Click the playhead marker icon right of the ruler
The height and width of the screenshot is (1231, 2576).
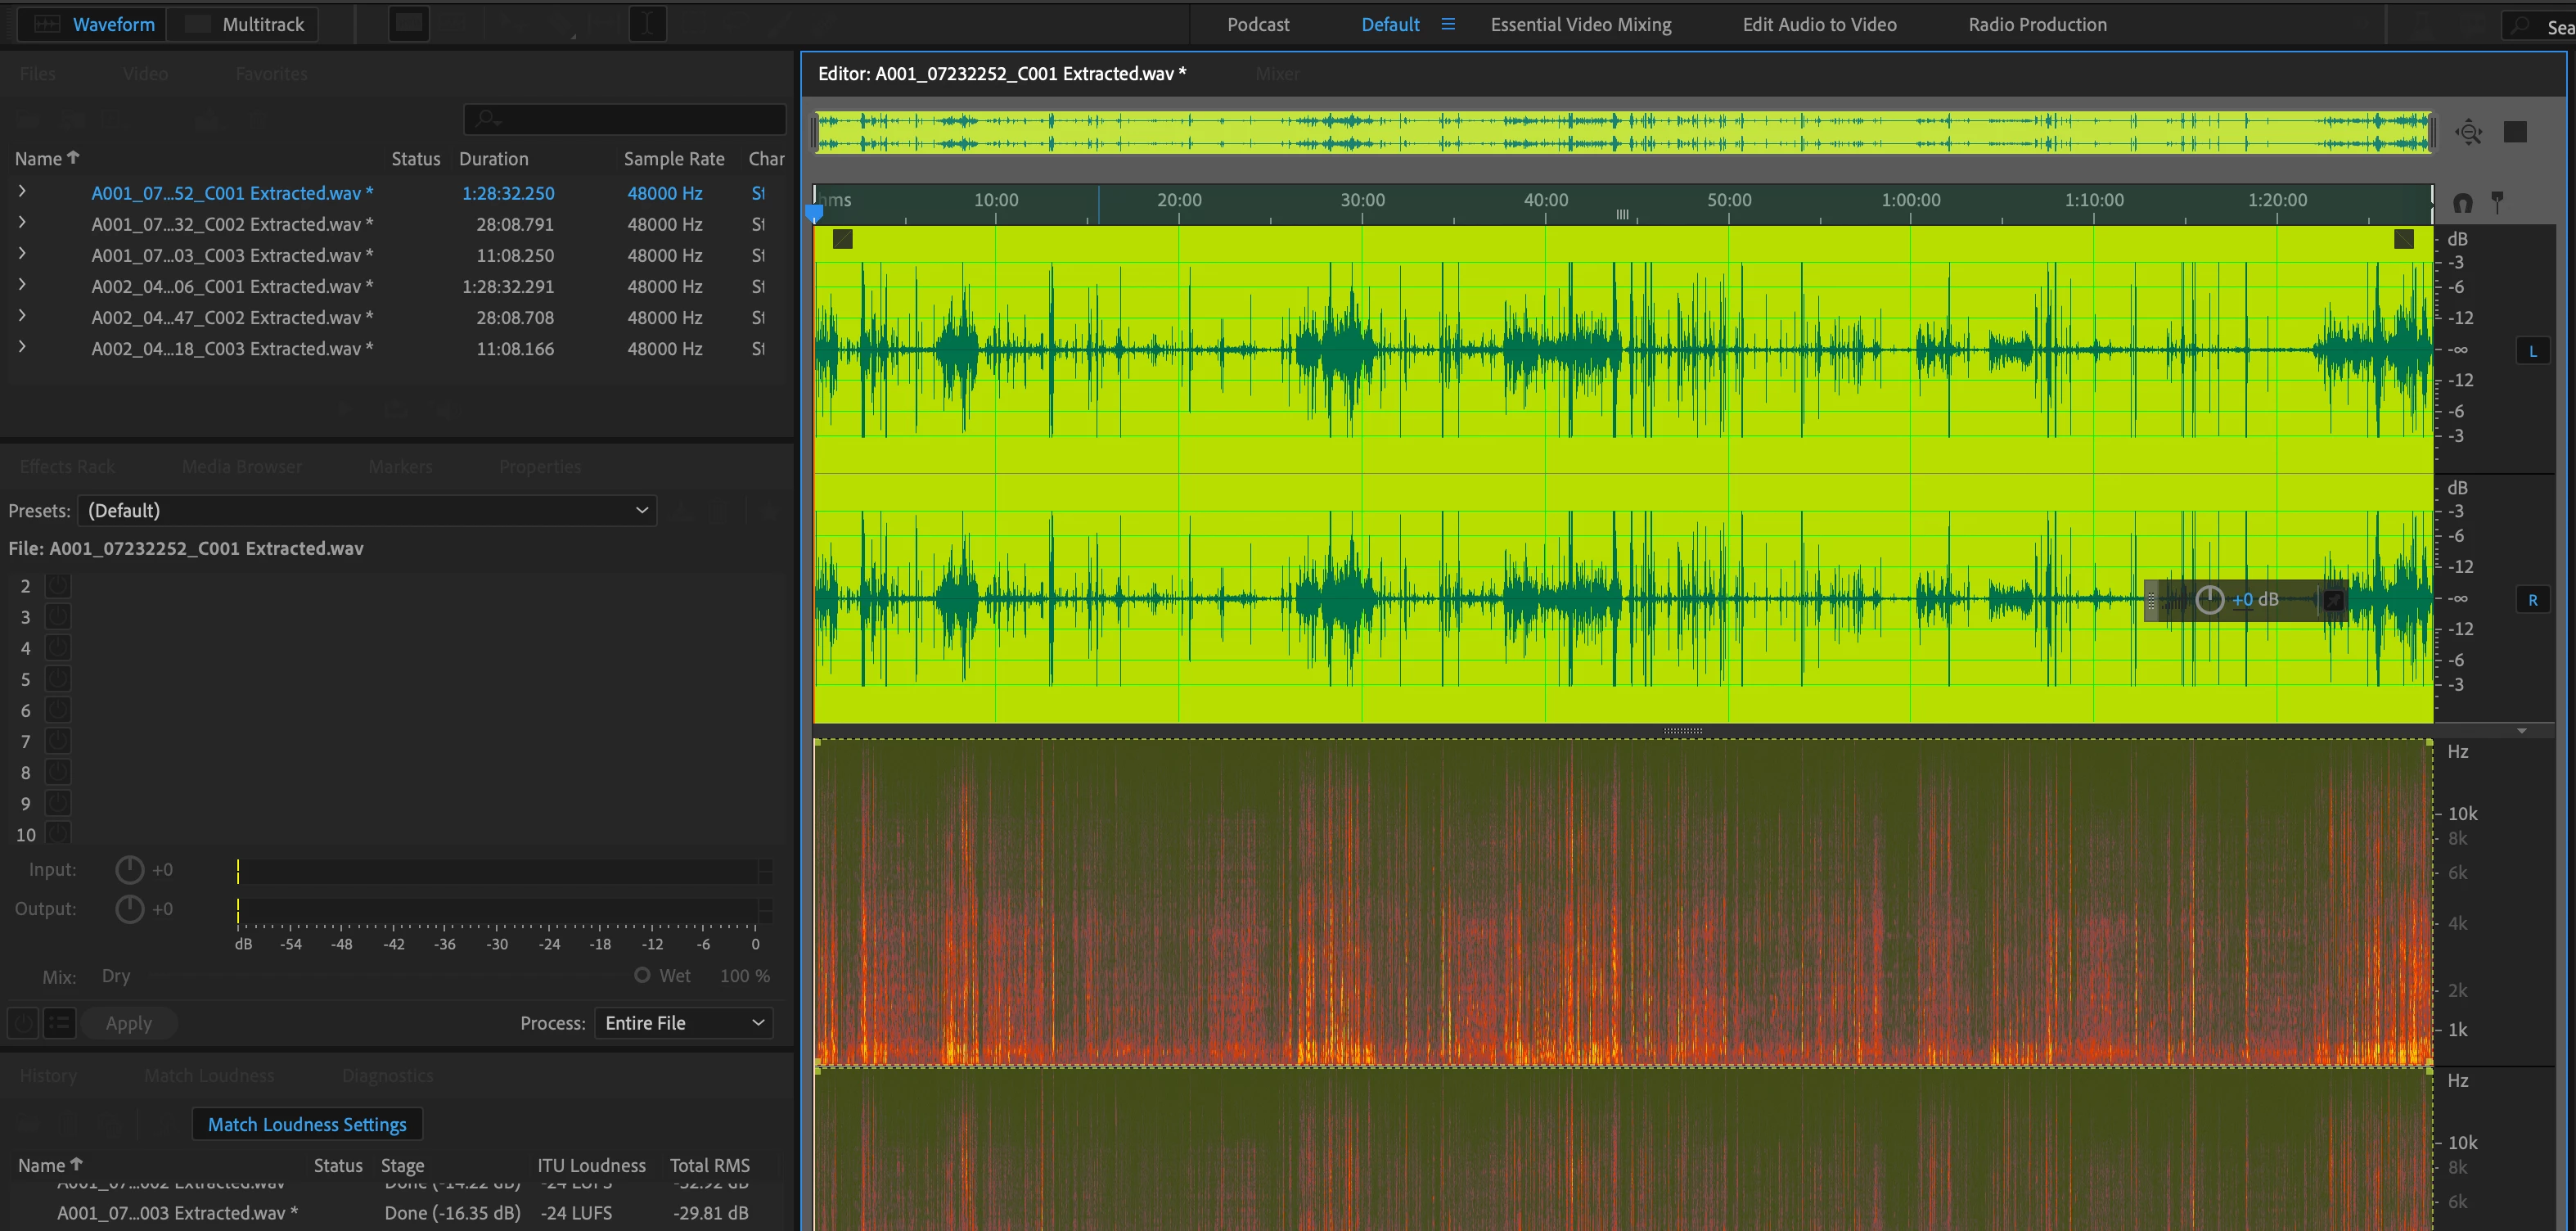2497,203
